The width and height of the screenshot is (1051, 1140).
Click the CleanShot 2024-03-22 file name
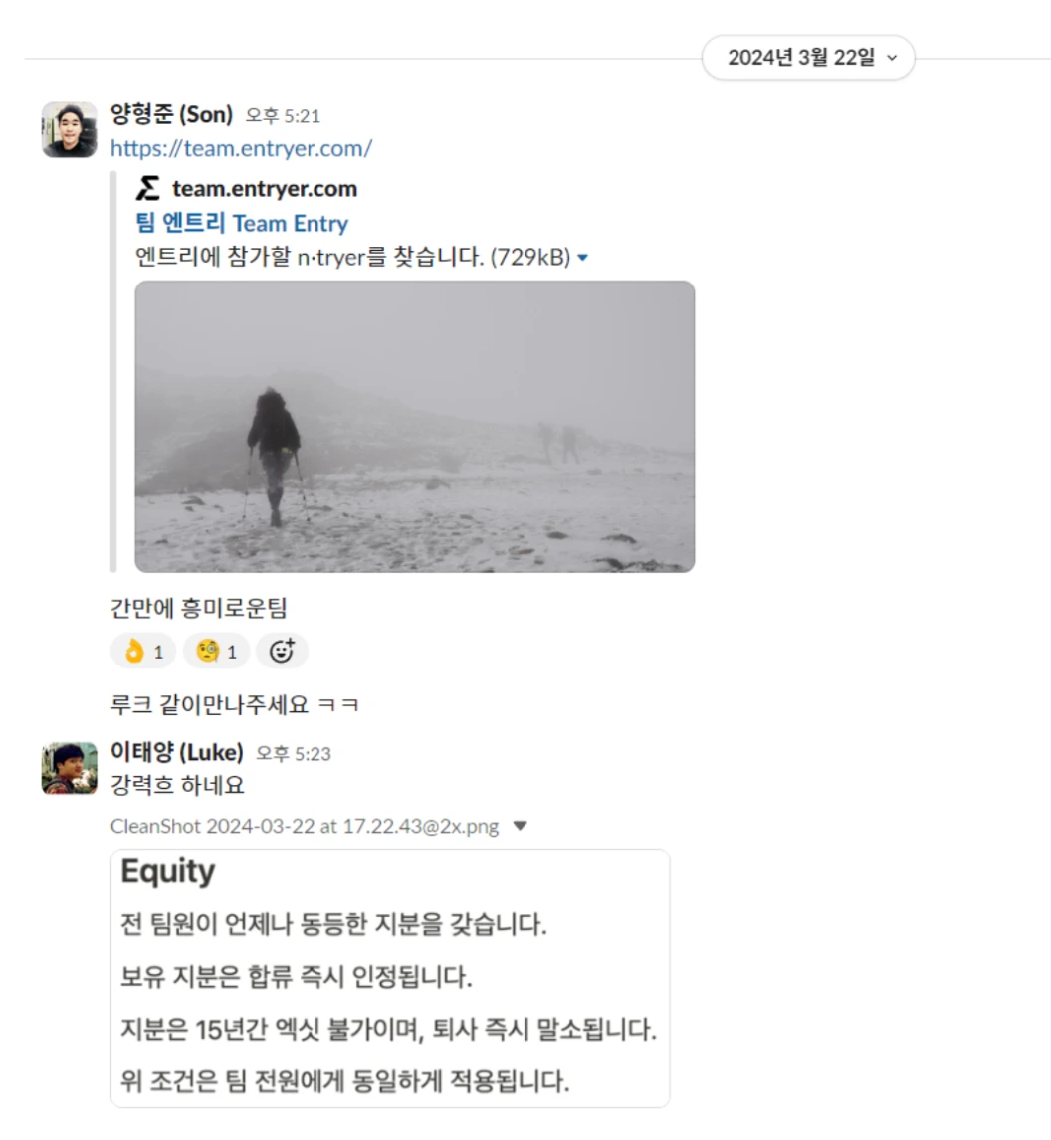pyautogui.click(x=305, y=826)
